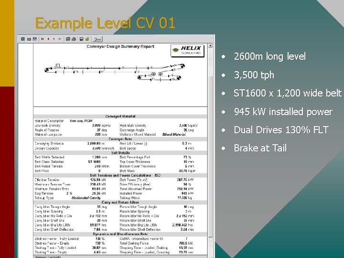The height and width of the screenshot is (258, 344).
Task: Click the Design Capacity value 3,500
Action: click(x=97, y=148)
